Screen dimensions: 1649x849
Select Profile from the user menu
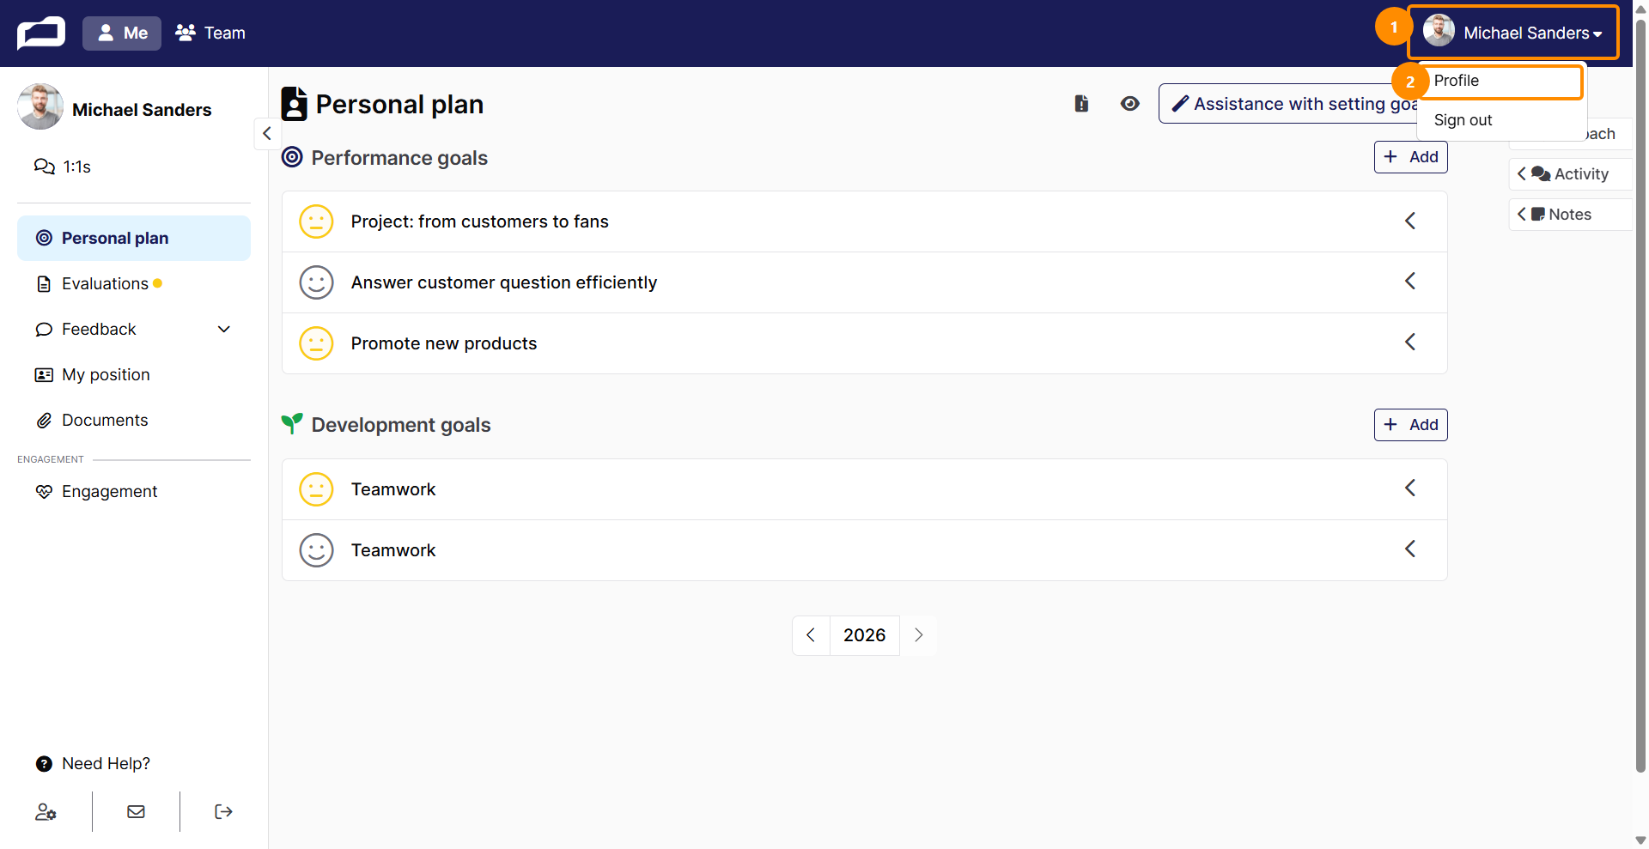coord(1500,81)
